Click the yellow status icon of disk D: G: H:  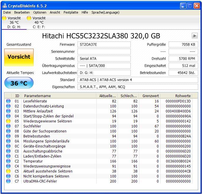click(4, 18)
